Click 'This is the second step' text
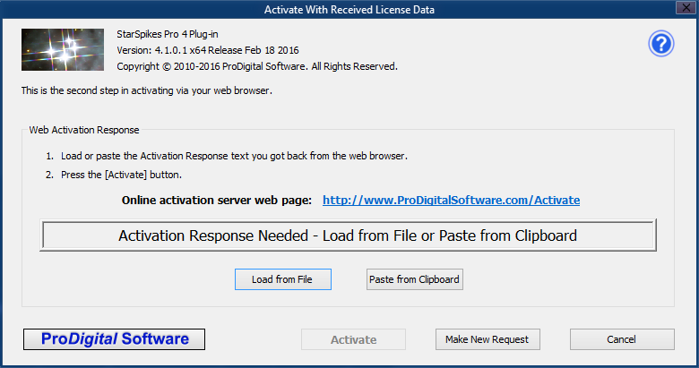The height and width of the screenshot is (368, 699). 147,90
